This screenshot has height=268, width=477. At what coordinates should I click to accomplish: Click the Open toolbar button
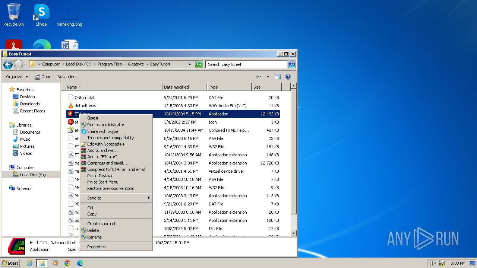pos(43,77)
